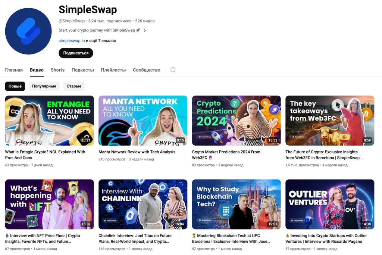Screen dimensions: 382x255
Task: Open title 'The Future of Crypto: Exclusive Insights'
Action: [324, 155]
